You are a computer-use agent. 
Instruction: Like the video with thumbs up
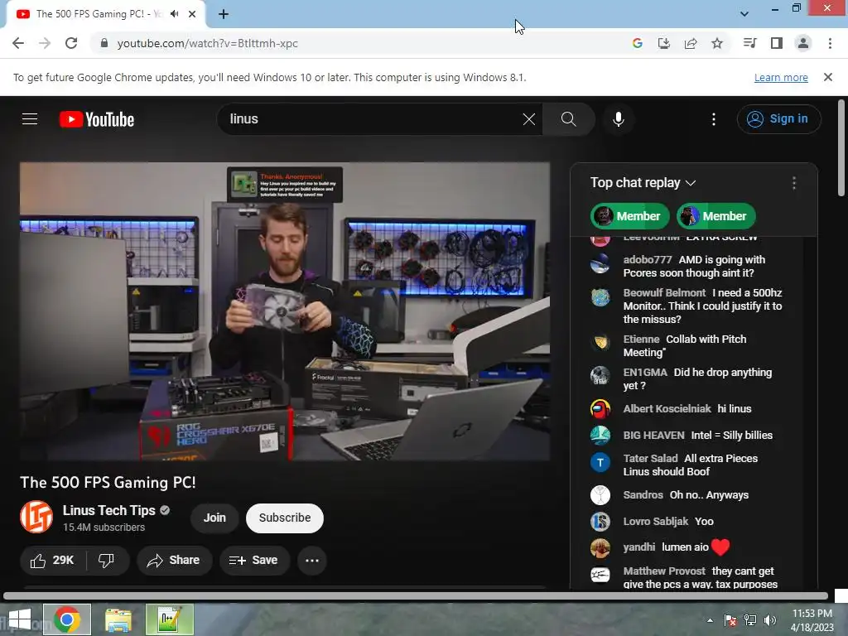tap(52, 561)
